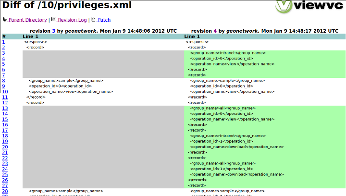Open the Revision Log link
The width and height of the screenshot is (346, 196).
(73, 20)
